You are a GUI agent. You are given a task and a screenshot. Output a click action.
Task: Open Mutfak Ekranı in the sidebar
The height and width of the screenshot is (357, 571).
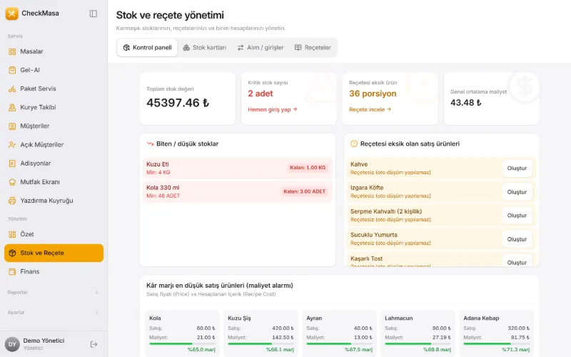(x=54, y=182)
